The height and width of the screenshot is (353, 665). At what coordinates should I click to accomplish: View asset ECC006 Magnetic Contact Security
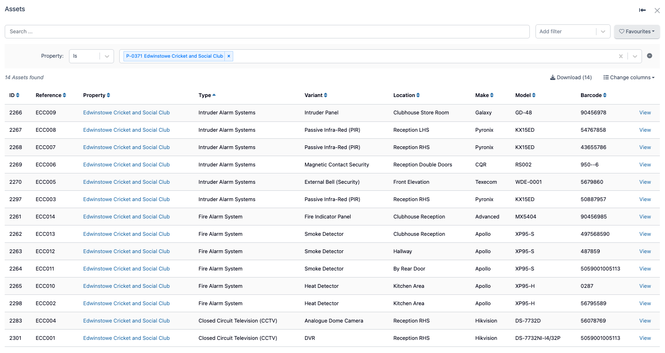(x=645, y=165)
